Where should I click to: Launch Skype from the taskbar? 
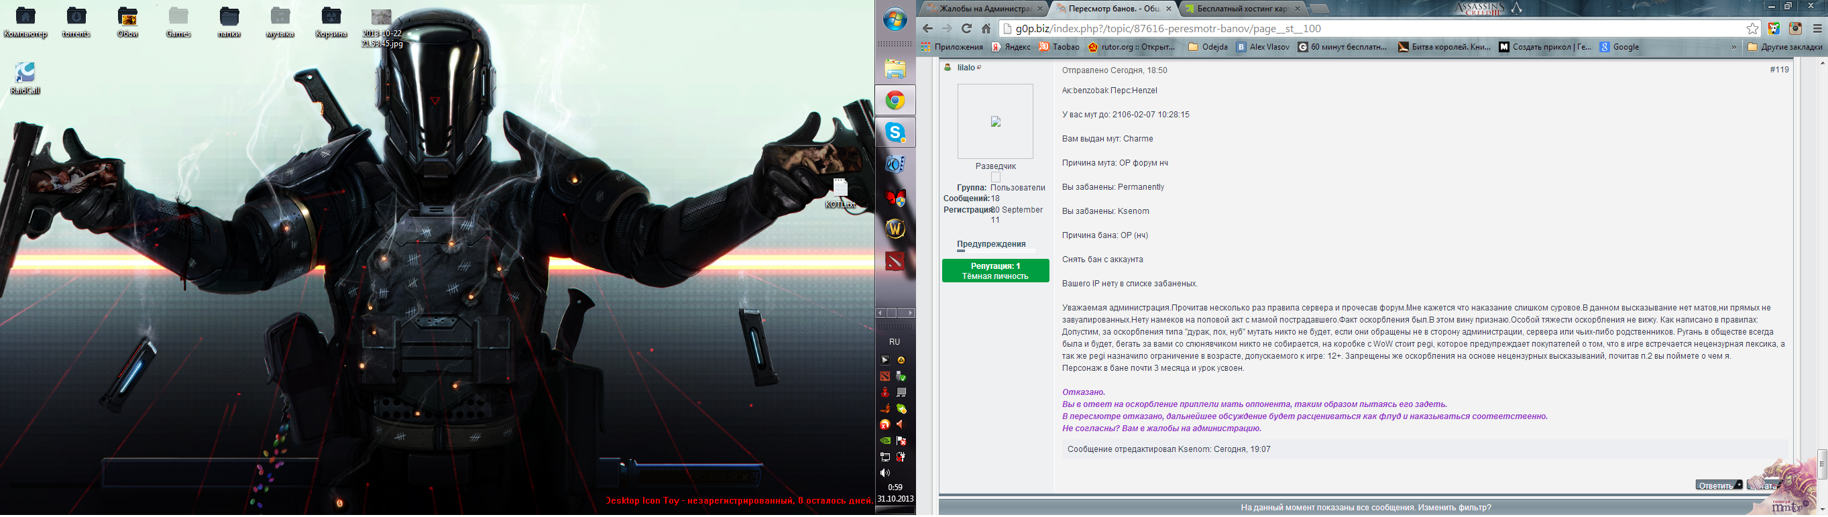click(x=895, y=132)
